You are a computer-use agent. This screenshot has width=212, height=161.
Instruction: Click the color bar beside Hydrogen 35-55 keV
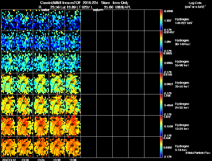[x=161, y=84]
